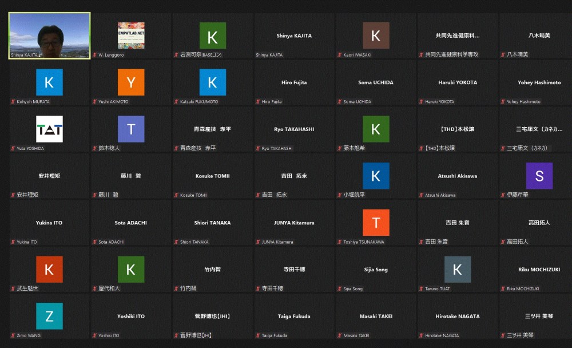Image resolution: width=572 pixels, height=348 pixels.
Task: Click the blue K avatar of Katsuki FUKUMOTO
Action: (x=212, y=82)
